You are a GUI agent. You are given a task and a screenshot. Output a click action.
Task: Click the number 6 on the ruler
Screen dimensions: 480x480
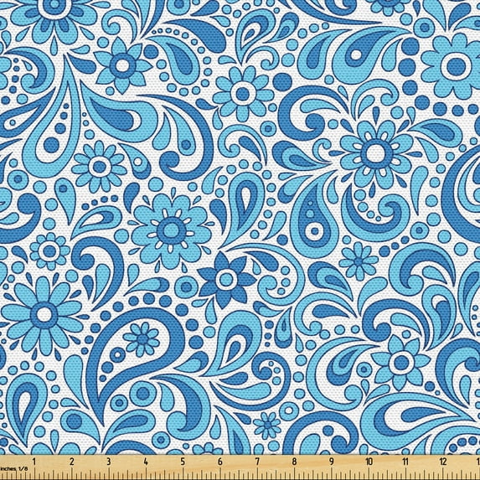click(220, 462)
